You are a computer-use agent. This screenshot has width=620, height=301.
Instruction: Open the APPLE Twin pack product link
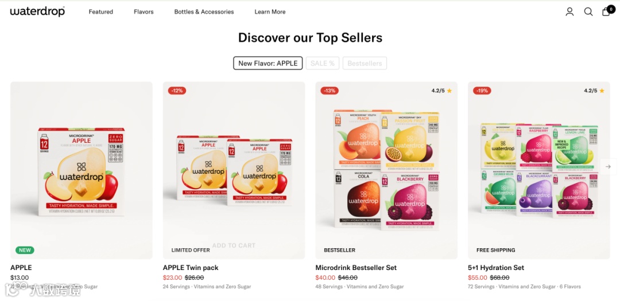click(x=191, y=267)
